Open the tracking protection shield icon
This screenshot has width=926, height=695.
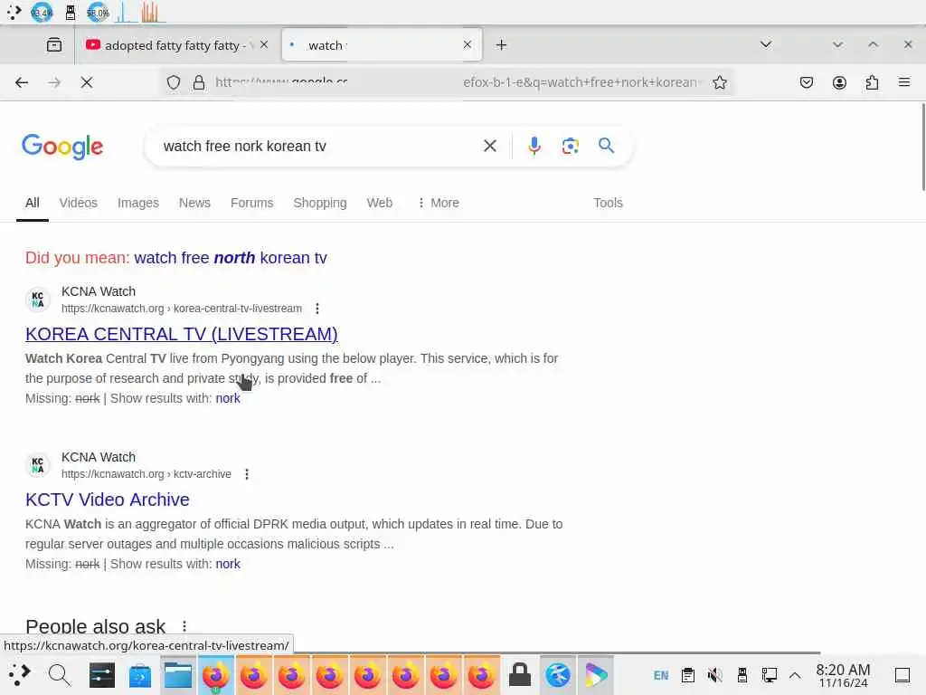tap(173, 82)
